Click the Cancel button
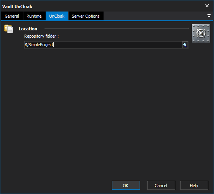Image resolution: width=214 pixels, height=194 pixels. coord(161,186)
